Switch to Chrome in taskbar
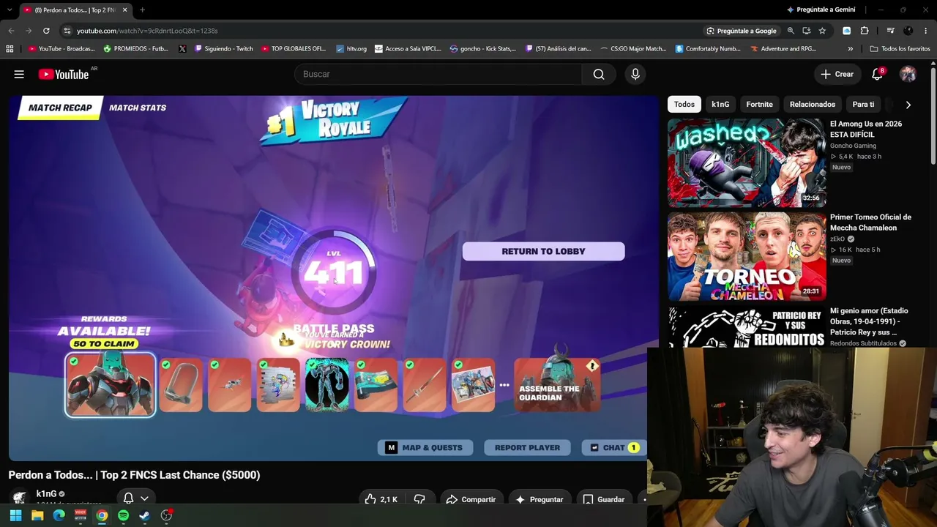 [102, 515]
